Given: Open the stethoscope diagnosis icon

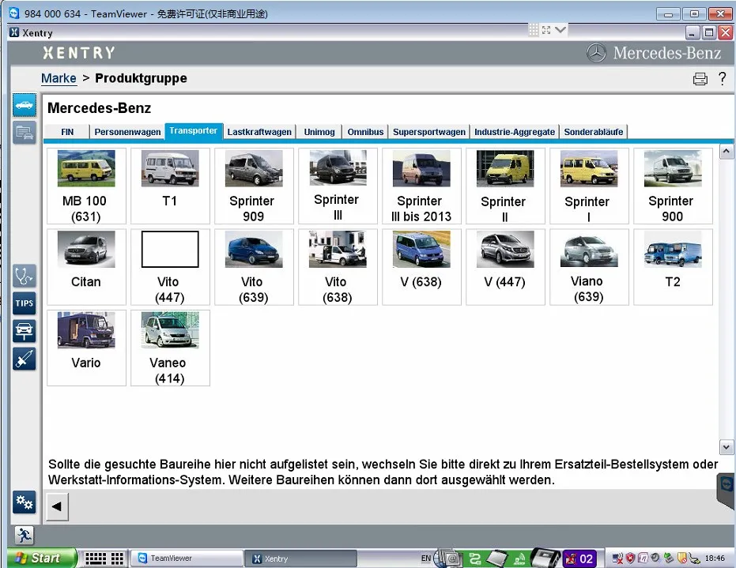Looking at the screenshot, I should coord(25,276).
